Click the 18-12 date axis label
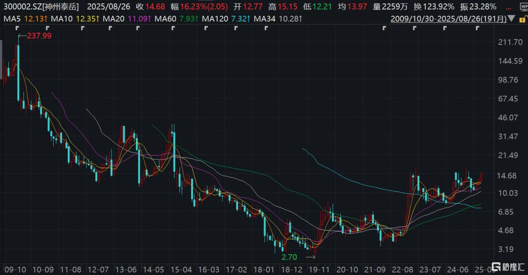Screen dimensions: 528x275 (x=291, y=269)
